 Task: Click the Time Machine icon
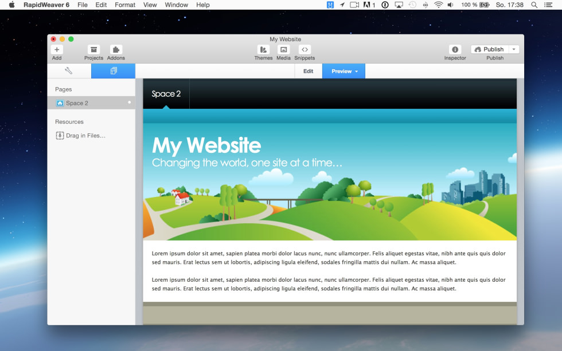coord(412,5)
